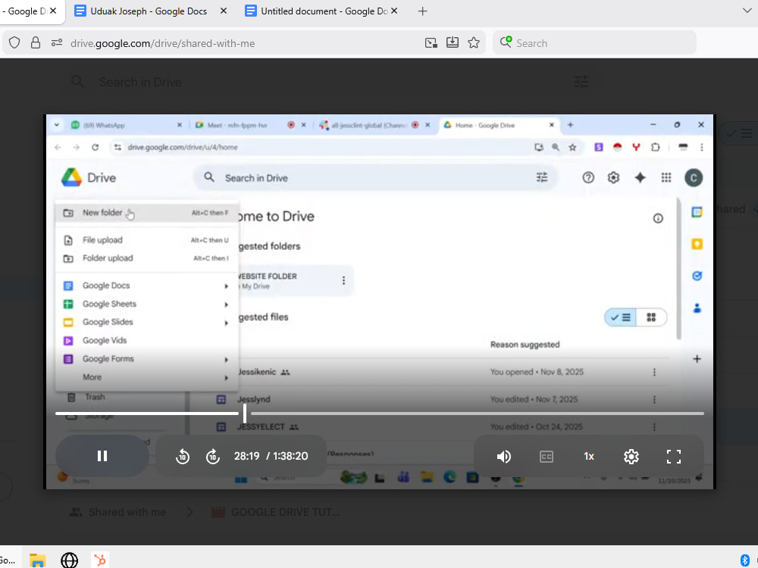Screen dimensions: 758x568
Task: Close the Untitled document tab
Action: click(394, 11)
